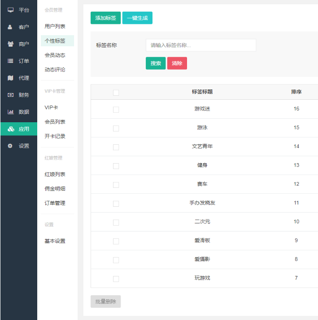Check the box for 游泳 row
Image resolution: width=318 pixels, height=320 pixels.
(x=116, y=129)
